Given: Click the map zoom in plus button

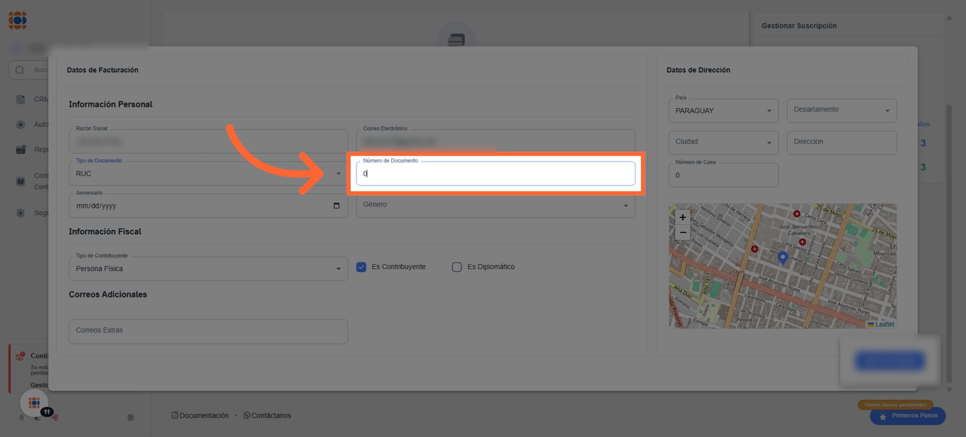Looking at the screenshot, I should [x=683, y=217].
